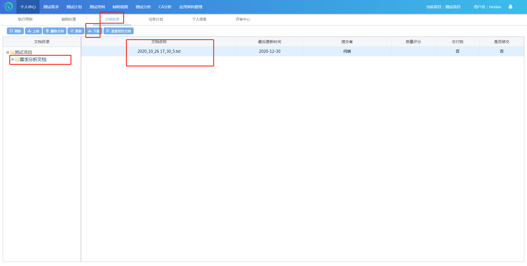Switch to the 任务计划 tab
The height and width of the screenshot is (266, 527).
click(x=156, y=19)
